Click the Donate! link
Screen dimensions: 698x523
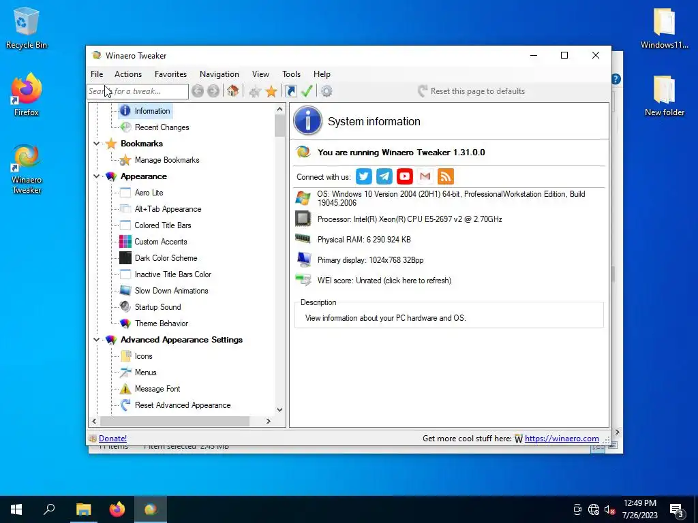tap(112, 439)
